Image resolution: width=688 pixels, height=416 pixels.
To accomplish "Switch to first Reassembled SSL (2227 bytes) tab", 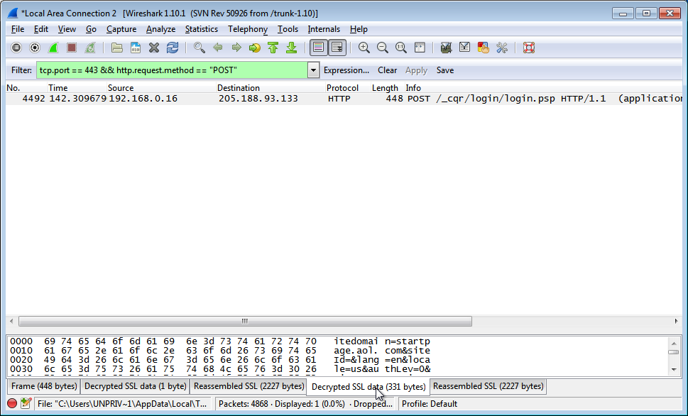I will (x=249, y=386).
